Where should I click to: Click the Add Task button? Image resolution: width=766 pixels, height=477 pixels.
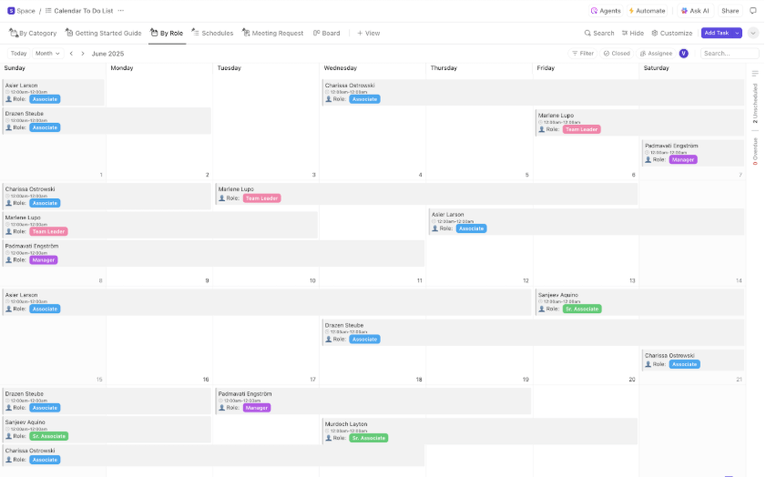coord(716,33)
